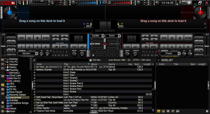
Task: Click the add favorite folder star icon
Action: (3, 60)
